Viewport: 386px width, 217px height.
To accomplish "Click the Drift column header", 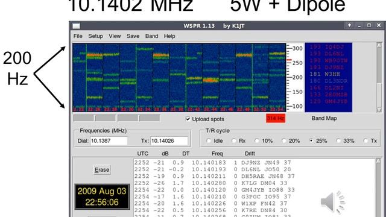I will (x=250, y=154).
